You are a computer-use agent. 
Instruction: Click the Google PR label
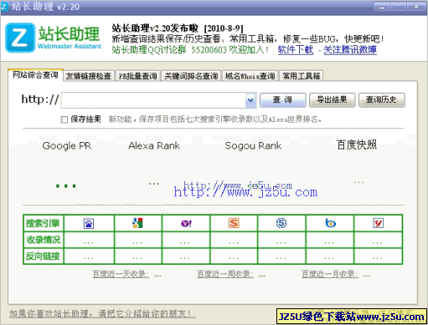pos(67,145)
